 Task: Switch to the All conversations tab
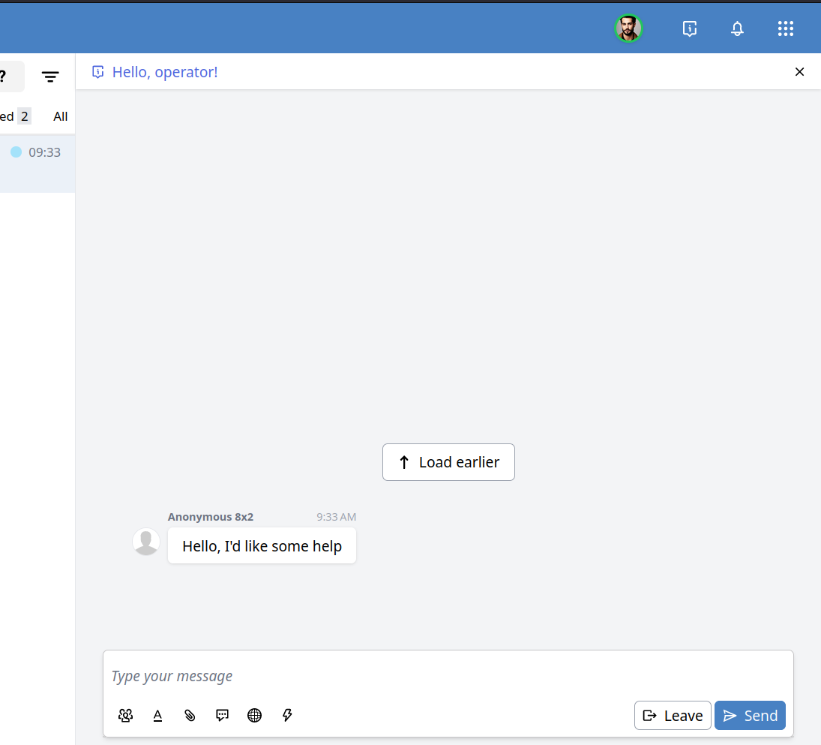pyautogui.click(x=60, y=116)
